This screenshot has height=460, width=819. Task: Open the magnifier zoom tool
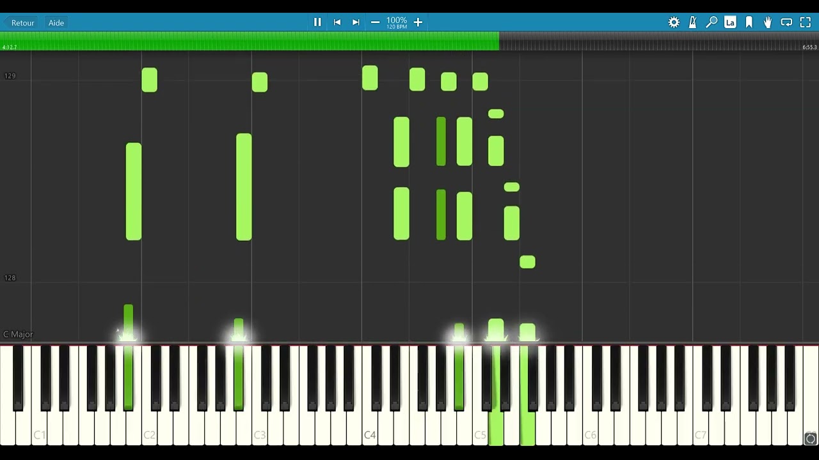(712, 22)
